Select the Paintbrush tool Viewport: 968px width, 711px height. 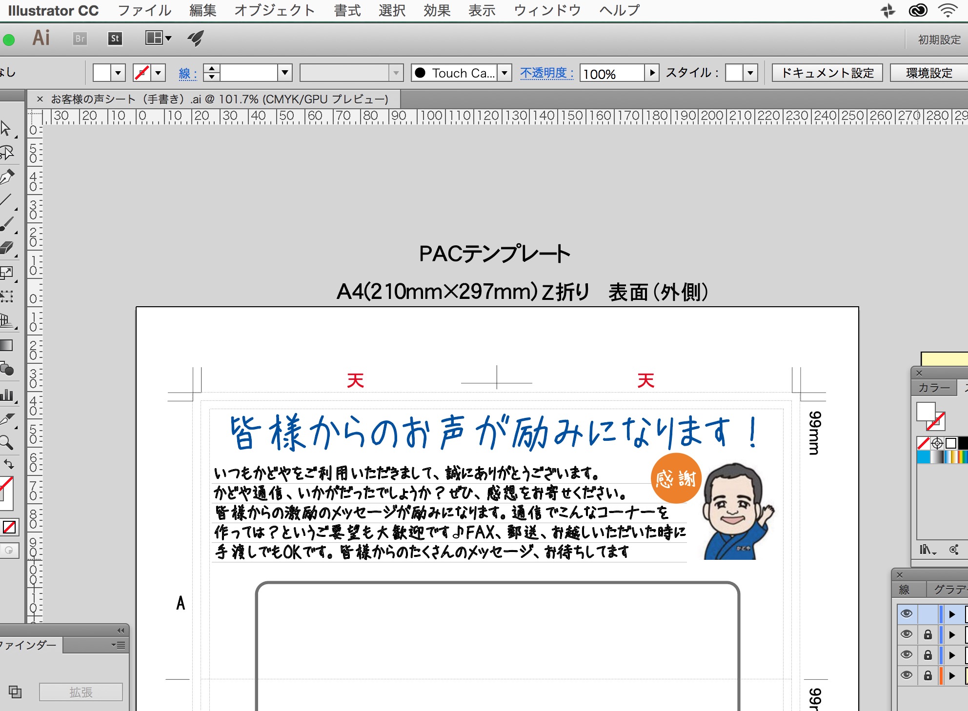pos(6,224)
